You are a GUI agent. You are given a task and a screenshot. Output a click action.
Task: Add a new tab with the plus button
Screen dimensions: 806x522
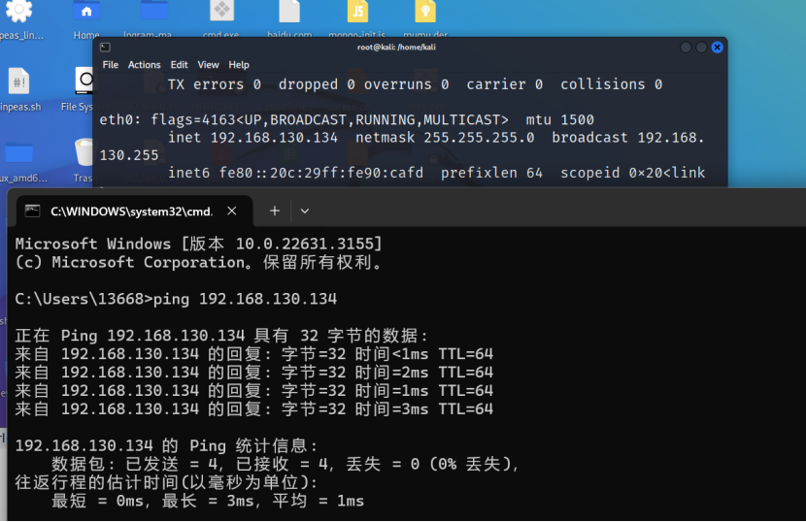pyautogui.click(x=275, y=211)
